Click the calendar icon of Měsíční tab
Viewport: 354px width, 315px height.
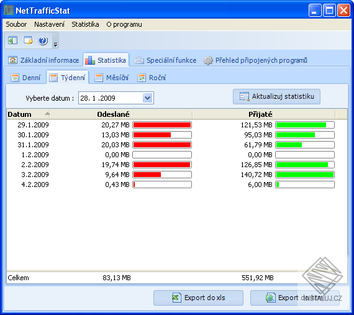coord(99,78)
